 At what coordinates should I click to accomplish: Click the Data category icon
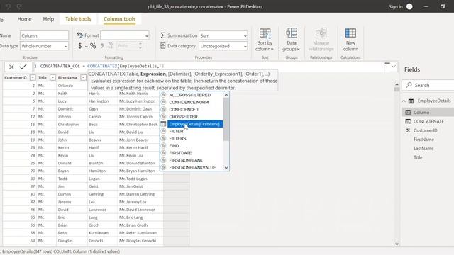tap(163, 45)
